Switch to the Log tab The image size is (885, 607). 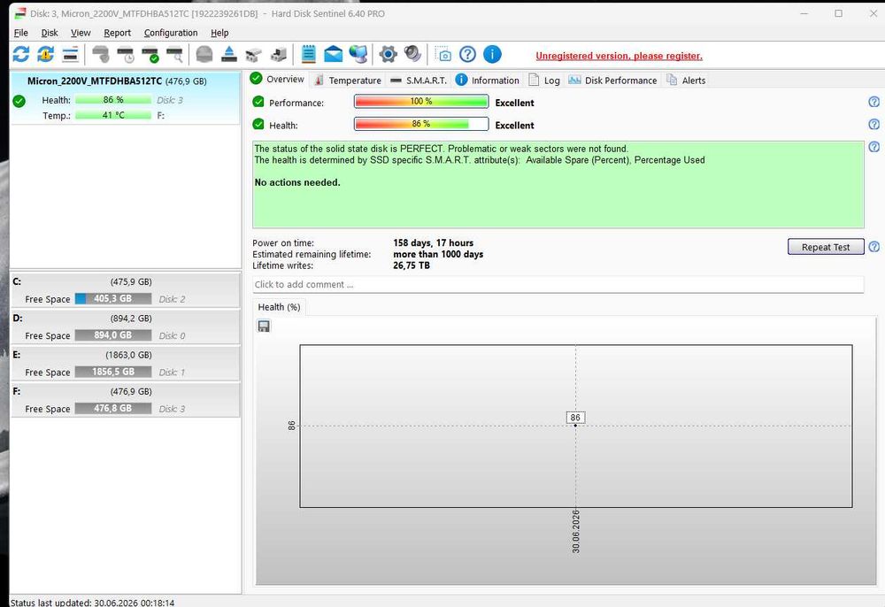544,81
